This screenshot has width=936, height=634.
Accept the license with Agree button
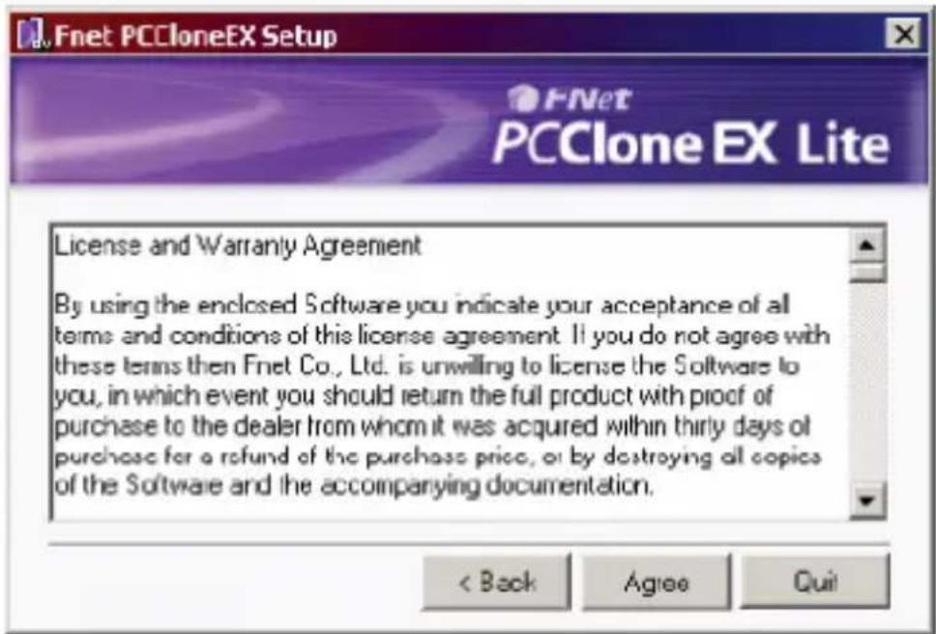(x=656, y=582)
